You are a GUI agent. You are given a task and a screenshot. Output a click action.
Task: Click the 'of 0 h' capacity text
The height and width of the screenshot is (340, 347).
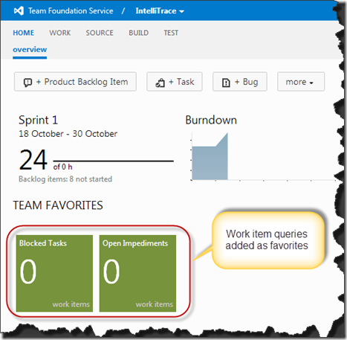62,167
